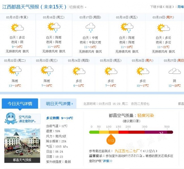The width and height of the screenshot is (184, 169).
Task: Open the 都昌天气预报 city thumbnail
Action: click(x=22, y=146)
